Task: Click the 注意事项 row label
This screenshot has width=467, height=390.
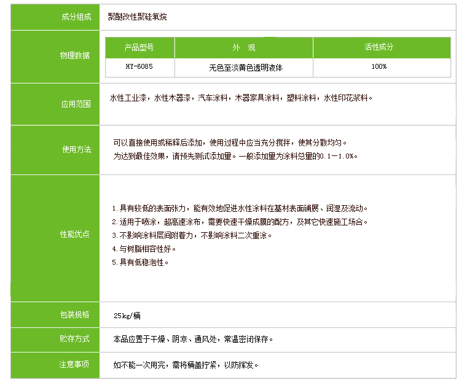Action: click(x=74, y=364)
